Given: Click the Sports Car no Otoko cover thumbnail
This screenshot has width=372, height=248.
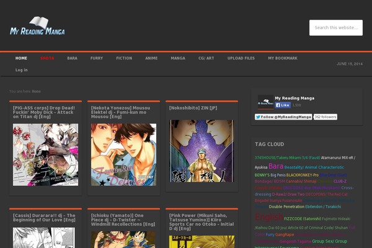Looking at the screenshot, I should tap(201, 242).
